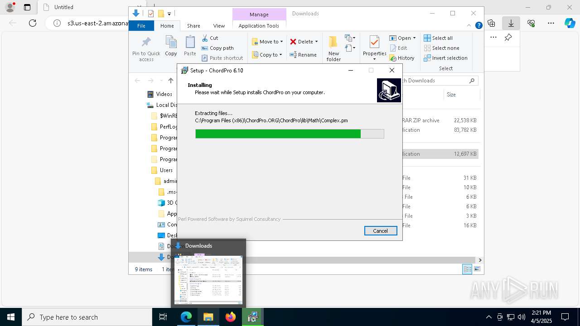
Task: Click History in the ribbon
Action: pyautogui.click(x=402, y=58)
